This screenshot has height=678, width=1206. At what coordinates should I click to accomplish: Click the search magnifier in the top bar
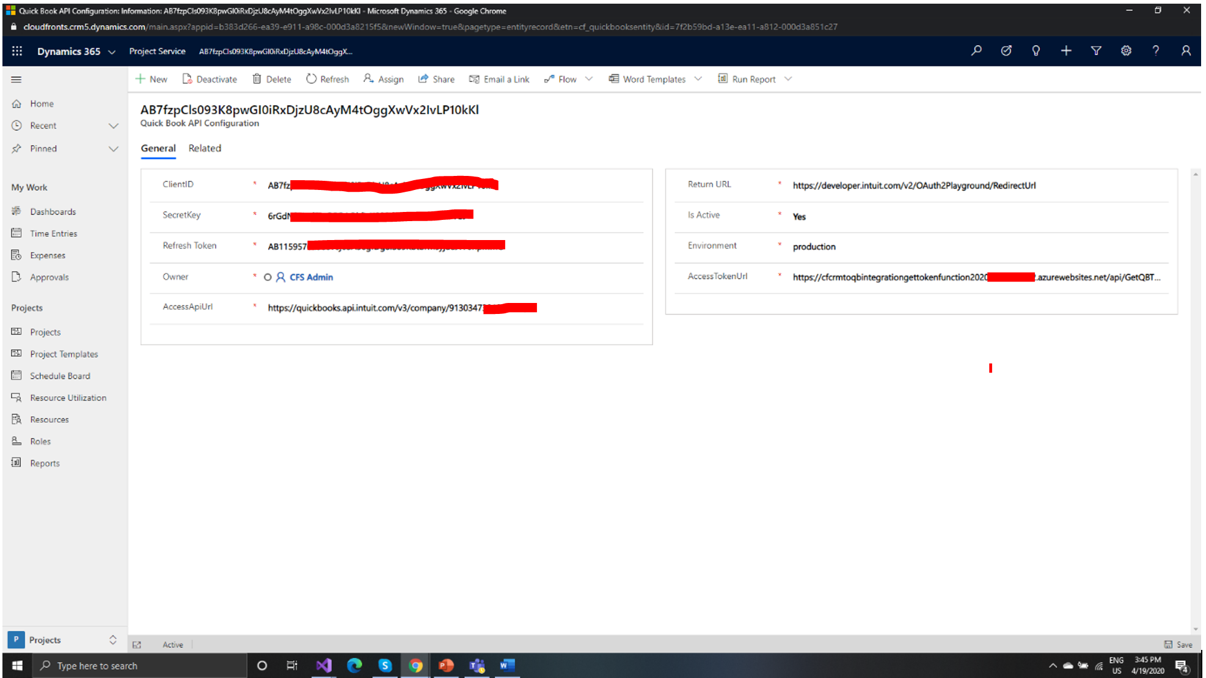click(x=976, y=51)
